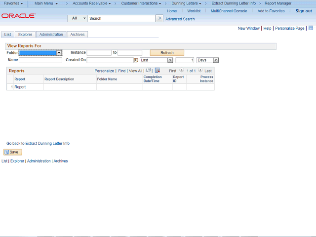This screenshot has height=237, width=316.
Task: Open the Last date range dropdown
Action: coord(157,60)
